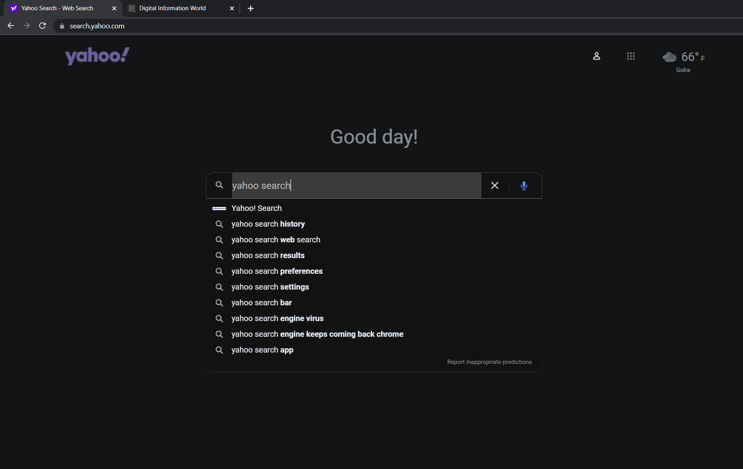Select 'yahoo search app' suggestion

[x=374, y=350]
